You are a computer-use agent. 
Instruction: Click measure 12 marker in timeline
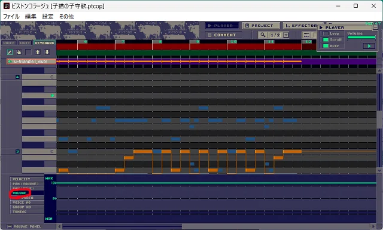308,42
